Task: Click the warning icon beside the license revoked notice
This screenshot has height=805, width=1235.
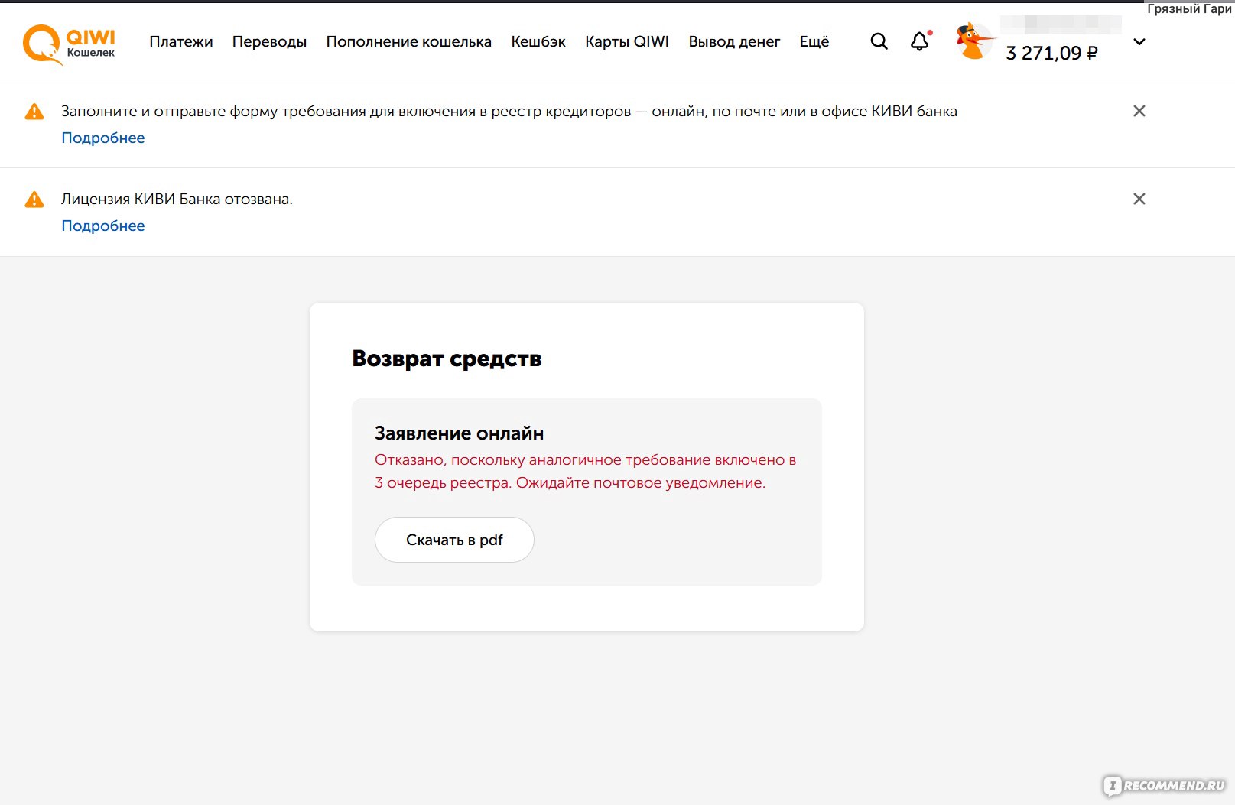Action: click(x=34, y=200)
